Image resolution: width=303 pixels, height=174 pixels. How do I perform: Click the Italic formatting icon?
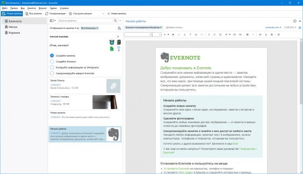pos(179,35)
